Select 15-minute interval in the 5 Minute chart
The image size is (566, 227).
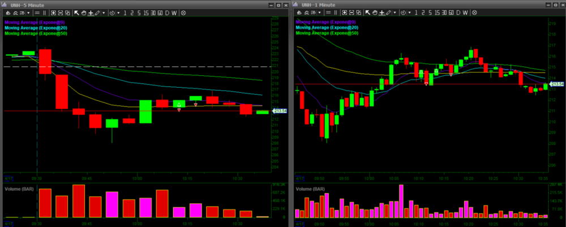pyautogui.click(x=144, y=12)
